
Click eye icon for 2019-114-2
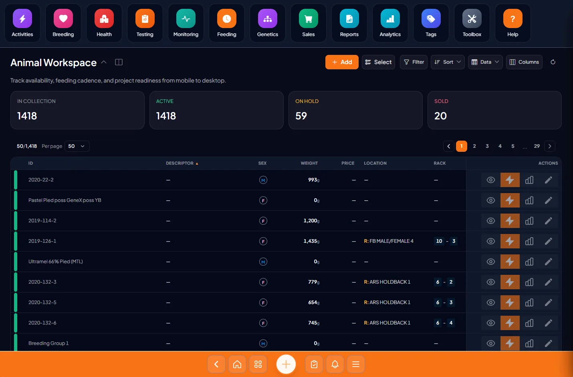(x=491, y=221)
